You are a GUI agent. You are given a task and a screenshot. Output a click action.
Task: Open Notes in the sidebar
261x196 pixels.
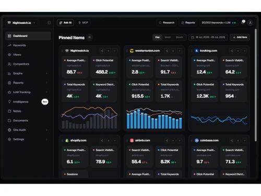point(28,111)
